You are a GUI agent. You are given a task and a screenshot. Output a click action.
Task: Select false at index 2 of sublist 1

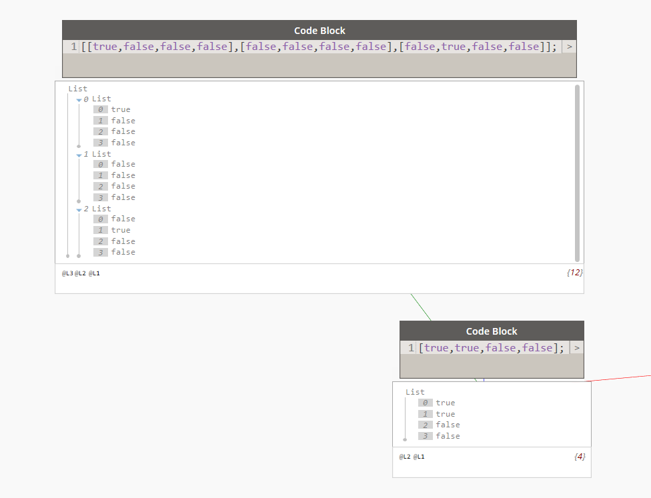click(123, 186)
